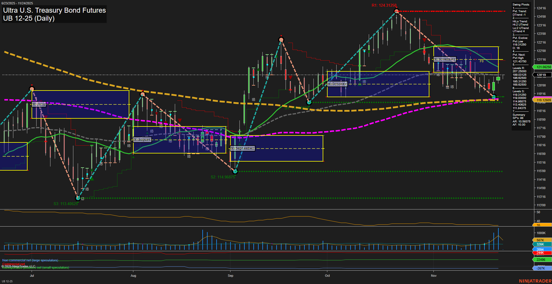
Task: Click the orange 567K volume average marker
Action: click(542, 240)
